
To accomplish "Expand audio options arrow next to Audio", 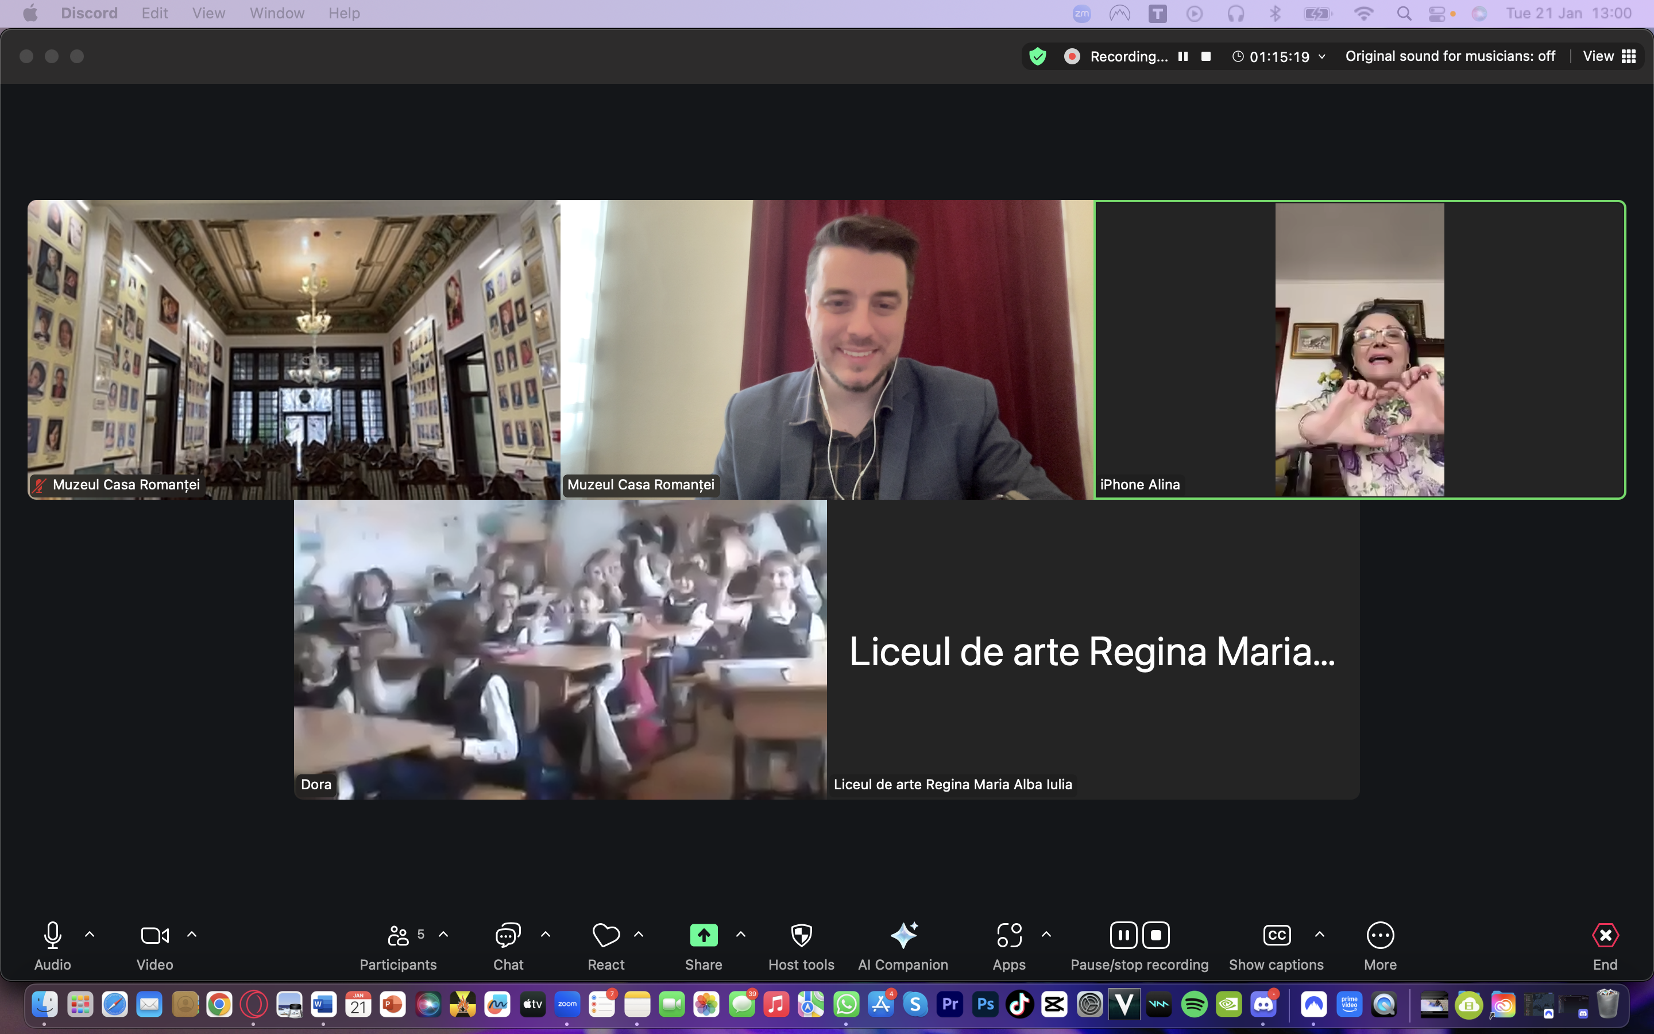I will [x=90, y=934].
